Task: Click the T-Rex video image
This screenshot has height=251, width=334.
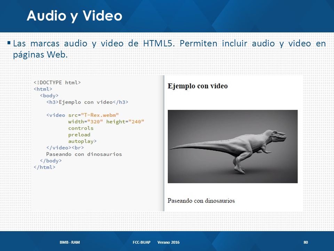Action: click(233, 146)
